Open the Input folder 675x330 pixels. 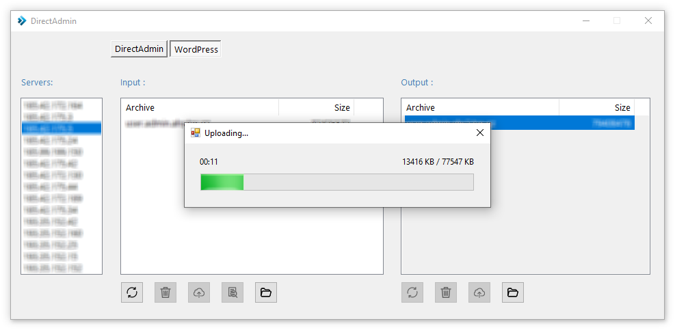pos(266,292)
